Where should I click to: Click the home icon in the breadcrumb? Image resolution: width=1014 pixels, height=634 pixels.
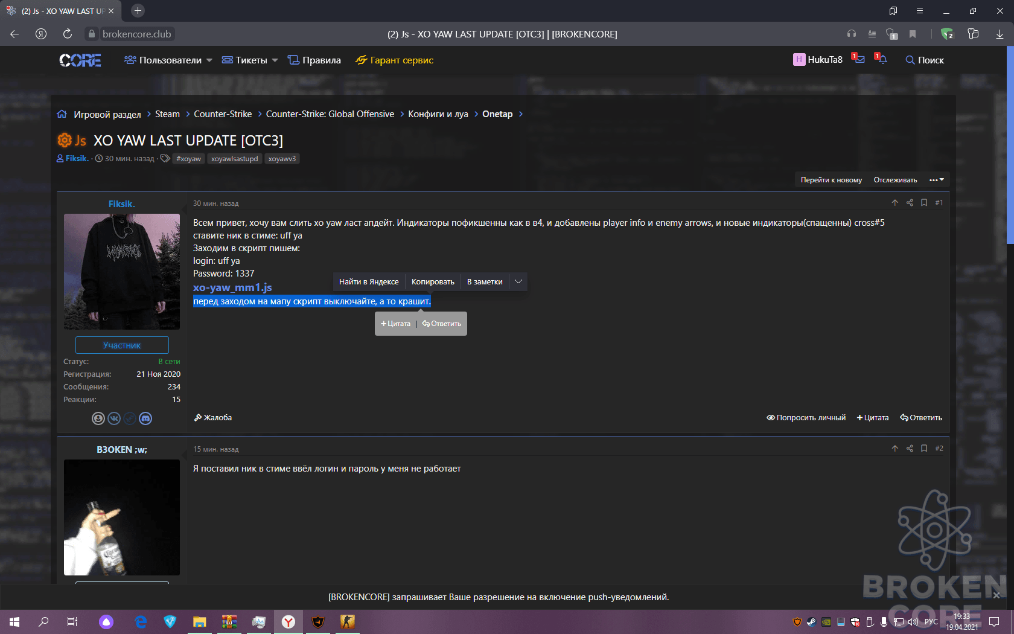coord(62,114)
